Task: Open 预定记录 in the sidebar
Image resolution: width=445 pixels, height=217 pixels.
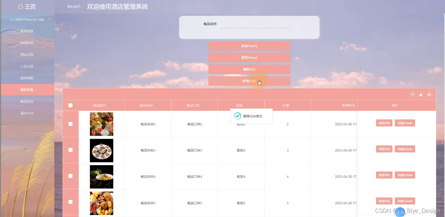Action: pos(27,55)
